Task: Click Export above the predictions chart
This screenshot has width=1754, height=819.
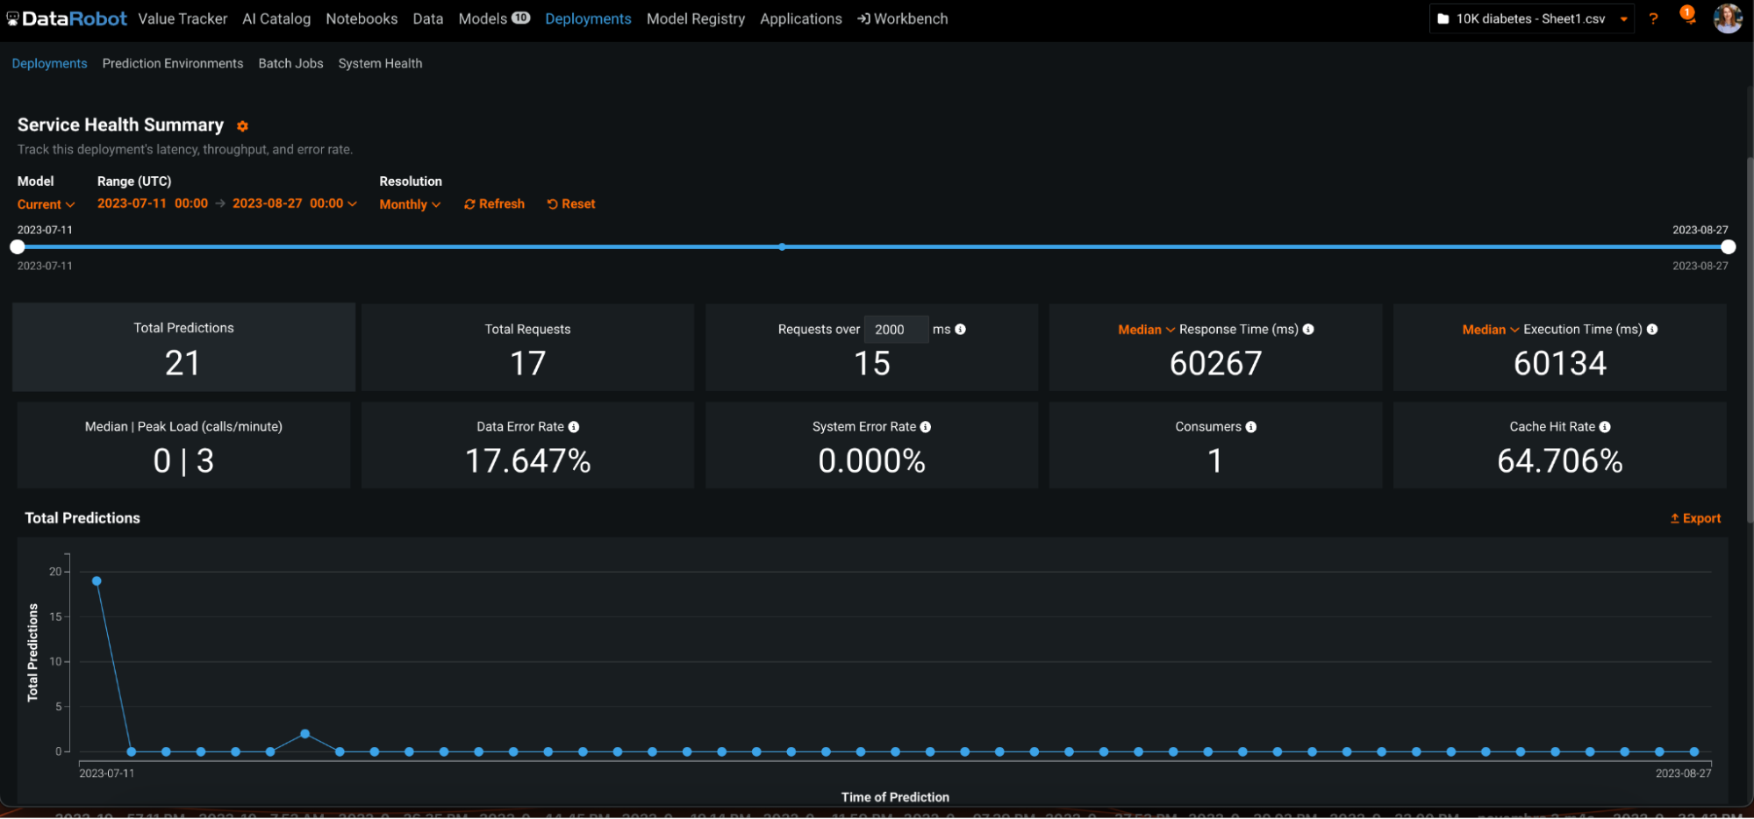Action: [x=1695, y=518]
